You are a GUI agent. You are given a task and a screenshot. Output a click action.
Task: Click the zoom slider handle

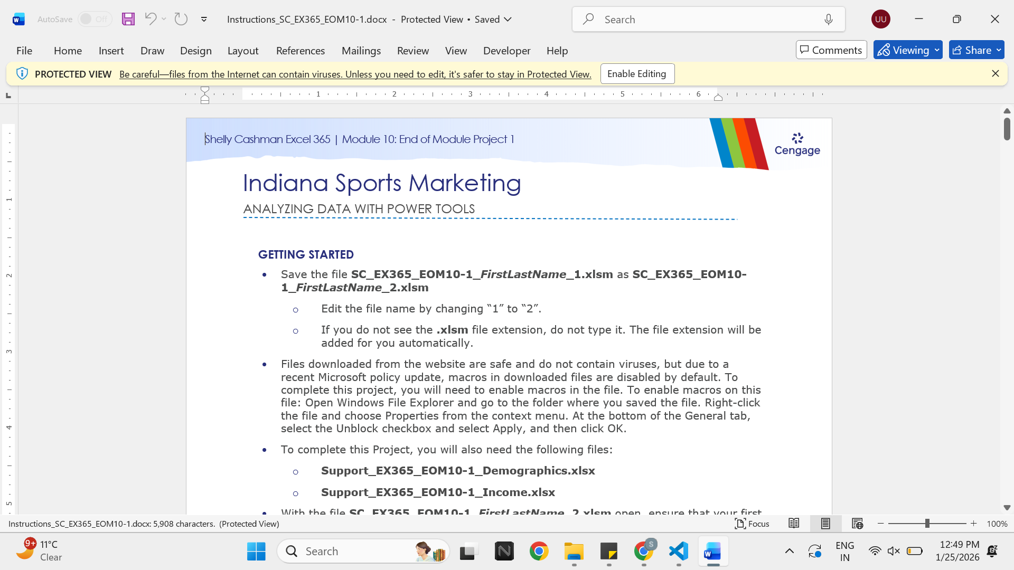tap(927, 524)
